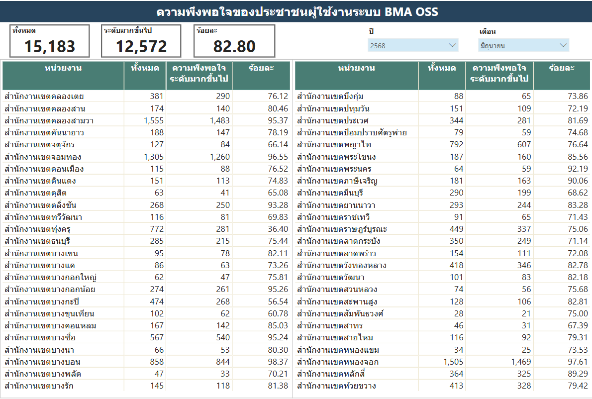592x399 pixels.
Task: Select row สำนักงานเขตสัมพันธวงศ์
Action: [x=442, y=314]
